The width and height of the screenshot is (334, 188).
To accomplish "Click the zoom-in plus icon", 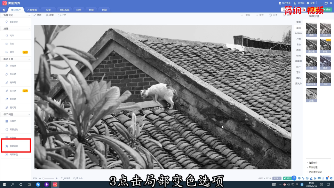I will [56, 178].
